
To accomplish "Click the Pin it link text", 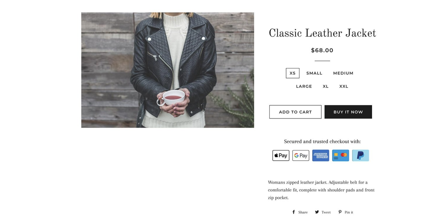I will [349, 212].
